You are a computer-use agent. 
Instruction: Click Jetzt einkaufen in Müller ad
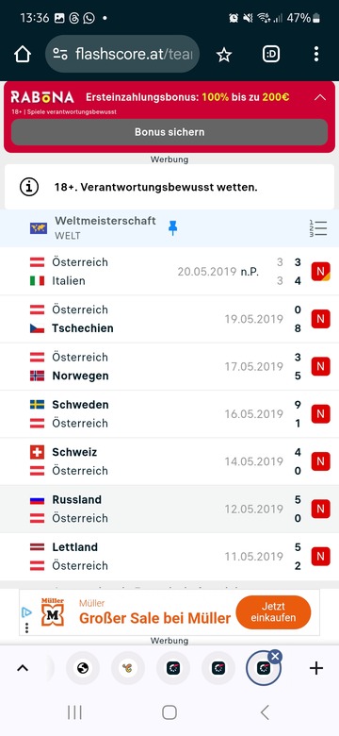(x=273, y=612)
